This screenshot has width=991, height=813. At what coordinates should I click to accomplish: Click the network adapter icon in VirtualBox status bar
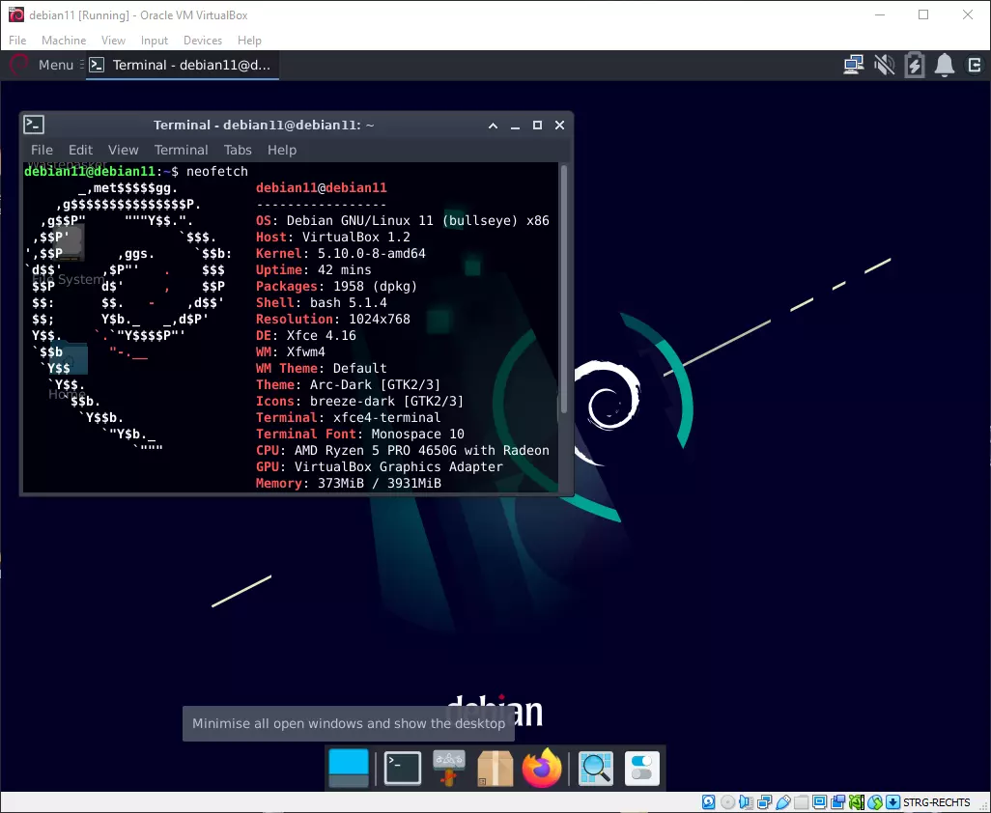[x=765, y=801]
